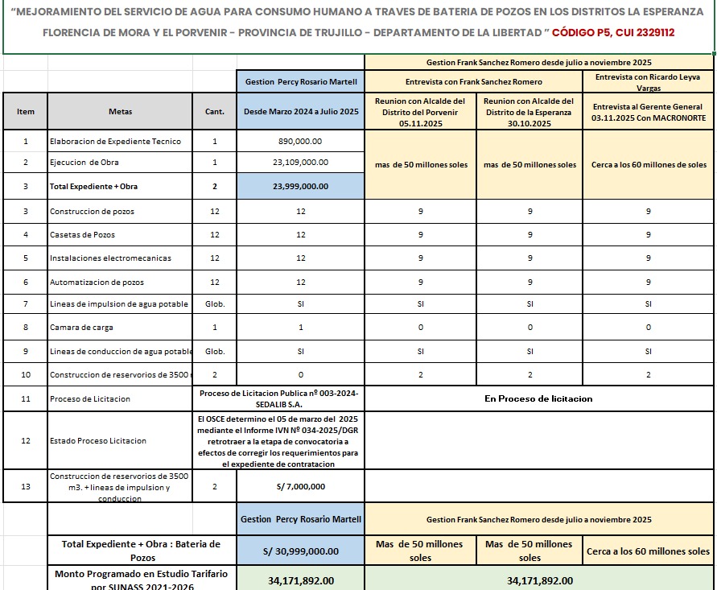This screenshot has width=717, height=590.
Task: Click the Cant. column header
Action: [215, 111]
